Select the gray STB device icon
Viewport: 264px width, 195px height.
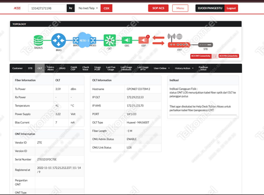[x=205, y=45]
